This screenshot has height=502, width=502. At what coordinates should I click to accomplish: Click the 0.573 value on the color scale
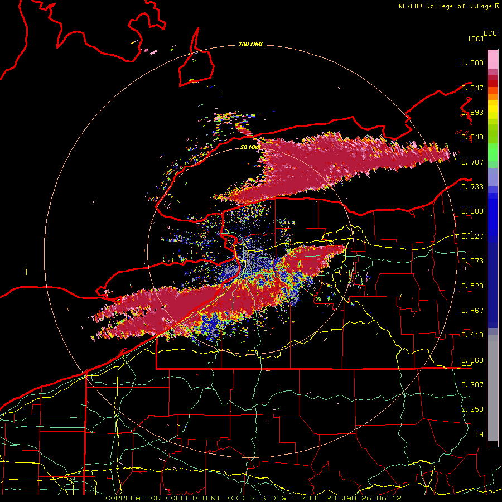pos(472,260)
